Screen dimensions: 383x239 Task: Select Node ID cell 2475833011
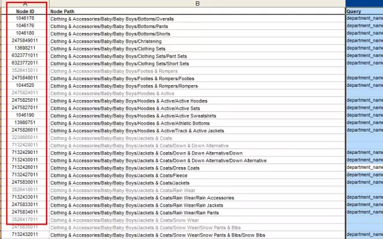pos(25,204)
